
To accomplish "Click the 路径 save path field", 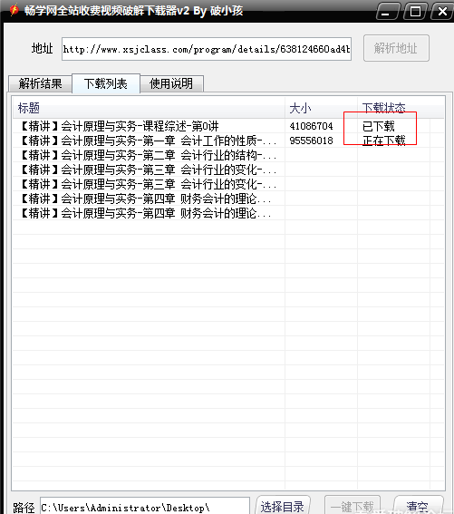I will [145, 507].
